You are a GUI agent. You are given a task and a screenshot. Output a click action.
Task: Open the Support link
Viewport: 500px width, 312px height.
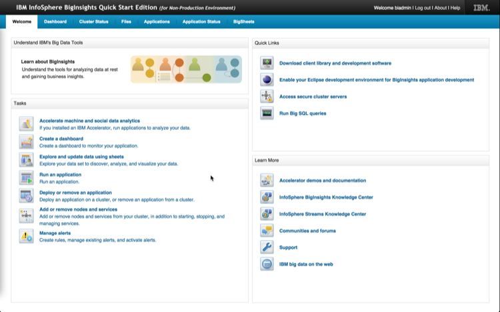(288, 247)
